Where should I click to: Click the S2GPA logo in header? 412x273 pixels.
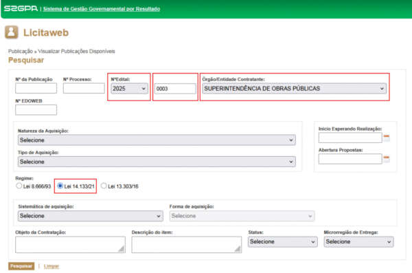(21, 8)
